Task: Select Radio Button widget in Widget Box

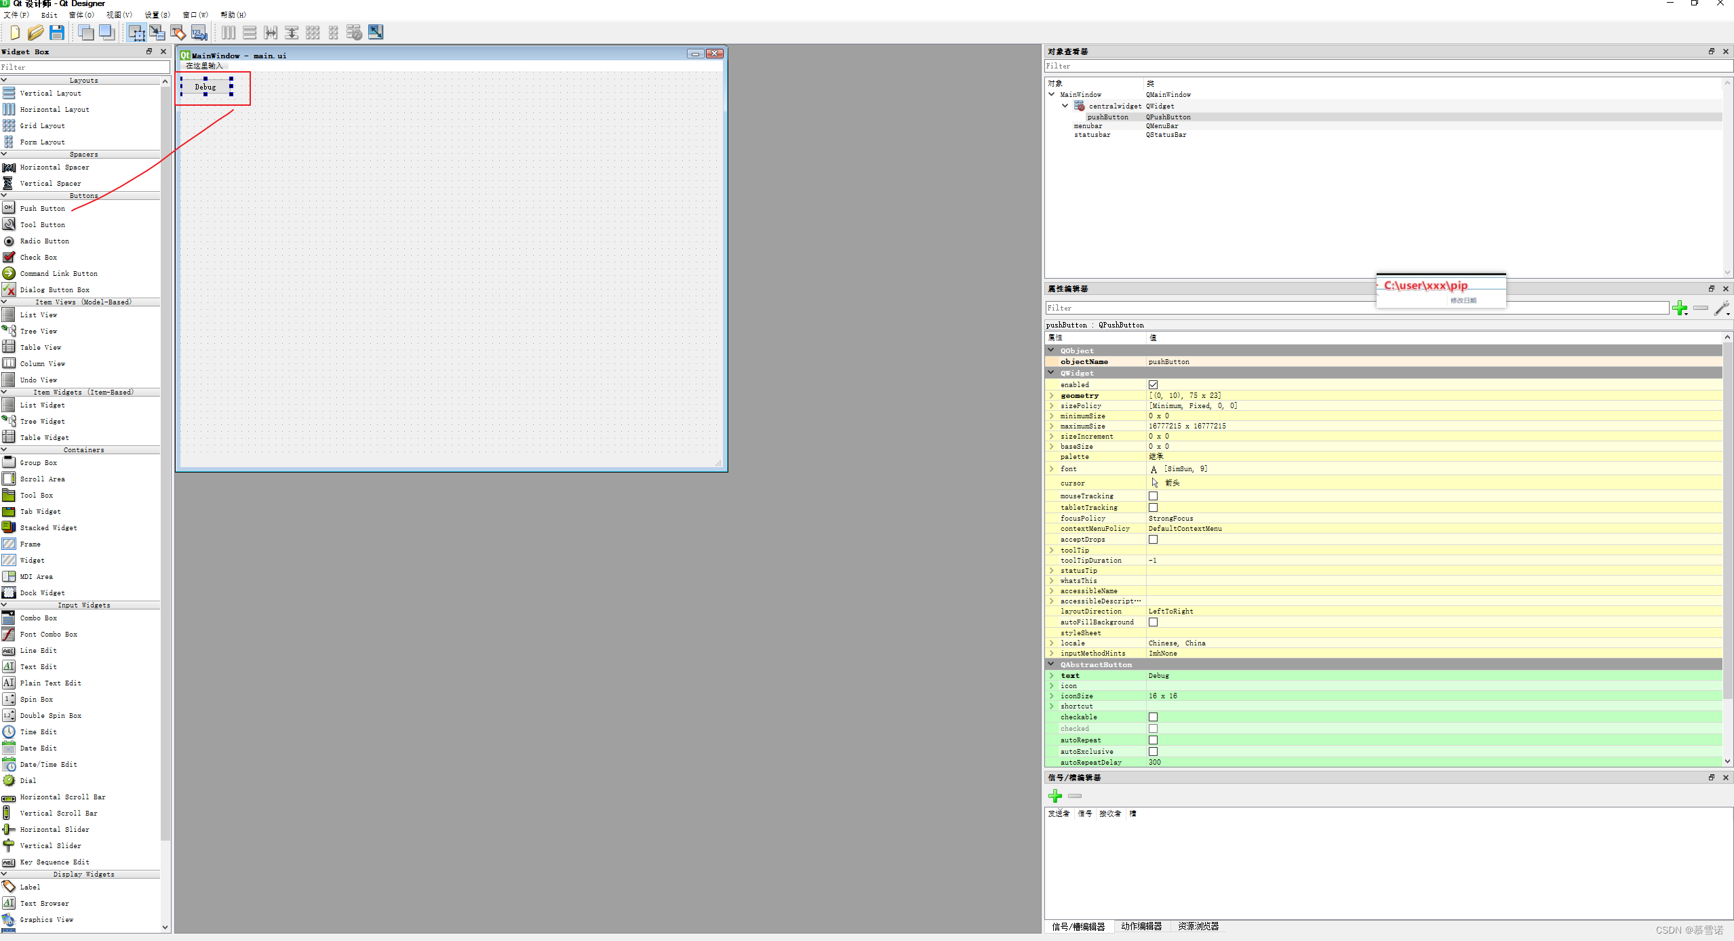Action: [44, 241]
